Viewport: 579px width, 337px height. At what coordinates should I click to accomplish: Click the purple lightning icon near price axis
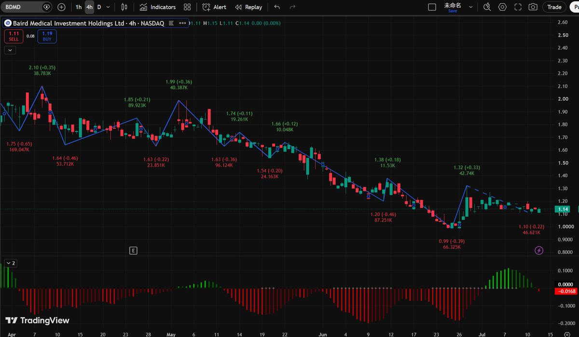pos(539,250)
